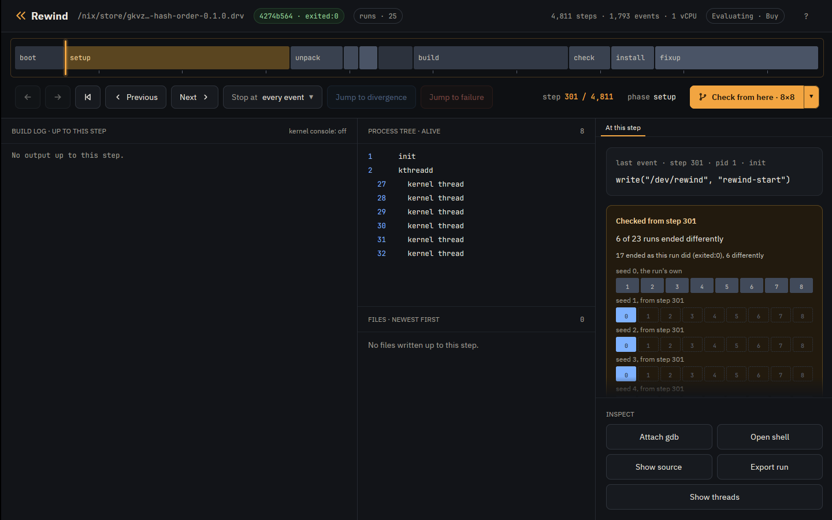
Task: Click the orange playhead on the timeline
Action: (65, 58)
